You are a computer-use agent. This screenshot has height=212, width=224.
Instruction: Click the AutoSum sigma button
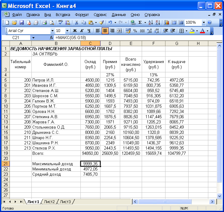coord(140,22)
